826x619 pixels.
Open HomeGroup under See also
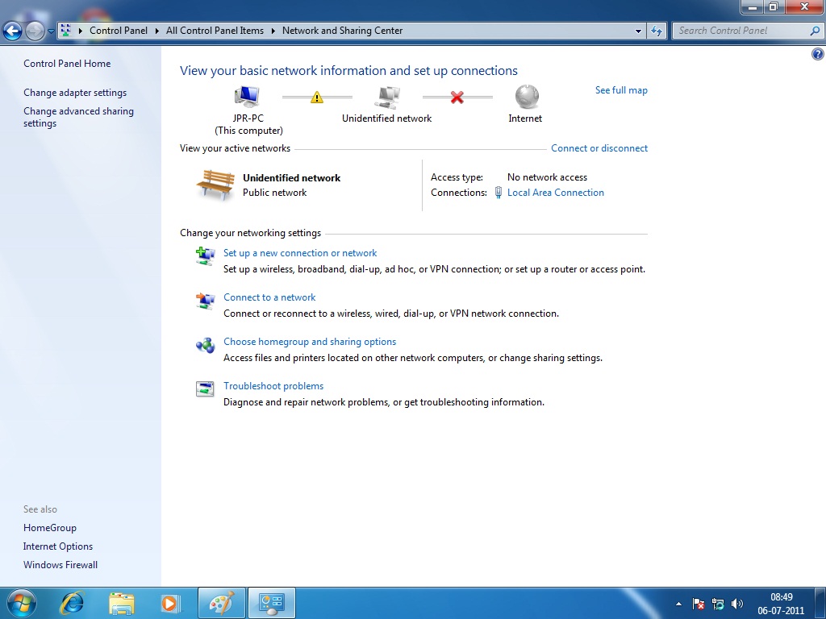50,528
